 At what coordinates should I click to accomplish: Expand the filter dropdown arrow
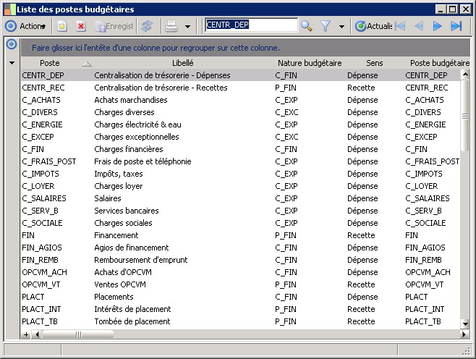pyautogui.click(x=341, y=26)
